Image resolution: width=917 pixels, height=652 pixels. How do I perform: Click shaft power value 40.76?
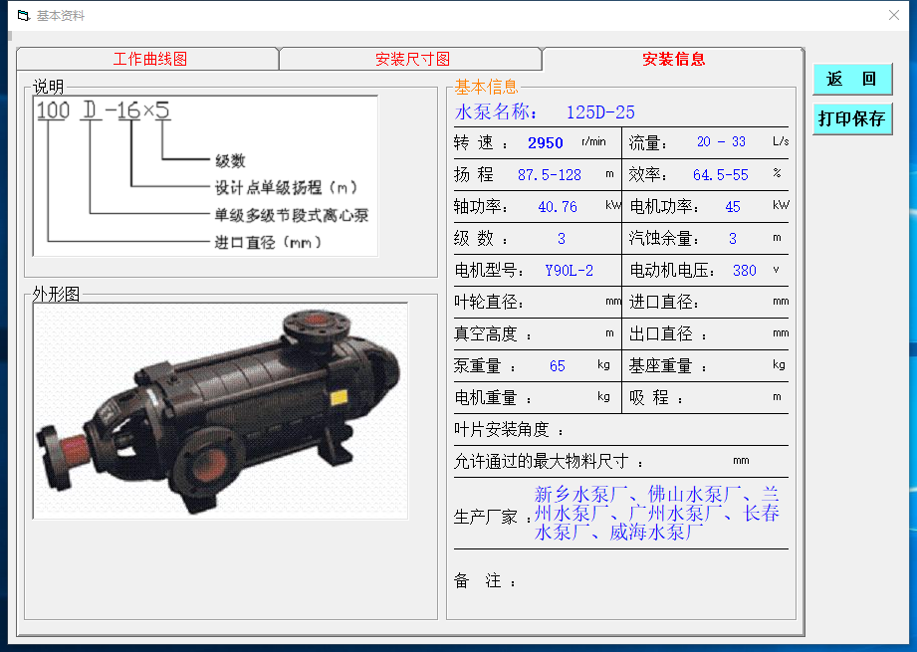(x=558, y=206)
